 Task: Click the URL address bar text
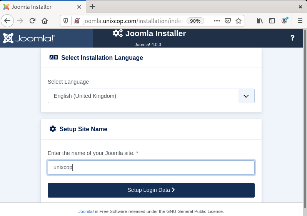point(133,21)
